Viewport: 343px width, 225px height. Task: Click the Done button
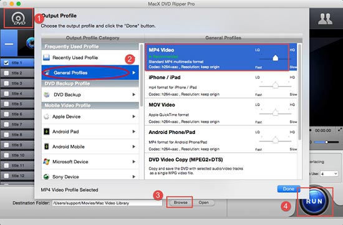pos(289,189)
